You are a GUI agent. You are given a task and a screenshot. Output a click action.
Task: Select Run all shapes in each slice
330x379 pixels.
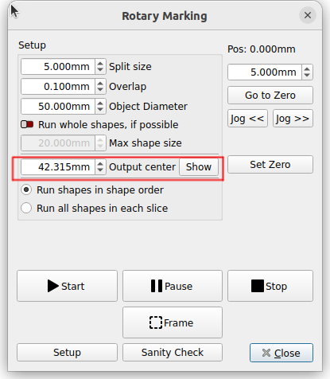(x=26, y=208)
